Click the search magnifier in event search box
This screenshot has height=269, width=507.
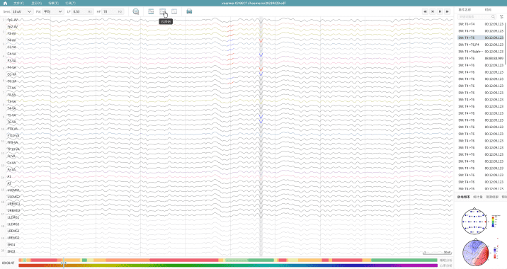(494, 16)
